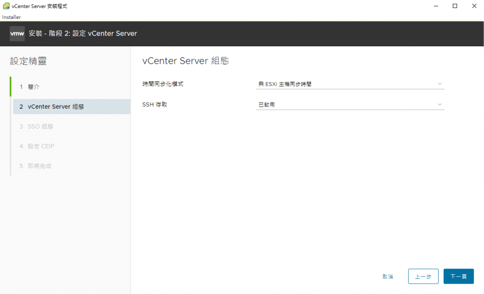
Task: Click the 下一頁 next button
Action: [x=458, y=277]
